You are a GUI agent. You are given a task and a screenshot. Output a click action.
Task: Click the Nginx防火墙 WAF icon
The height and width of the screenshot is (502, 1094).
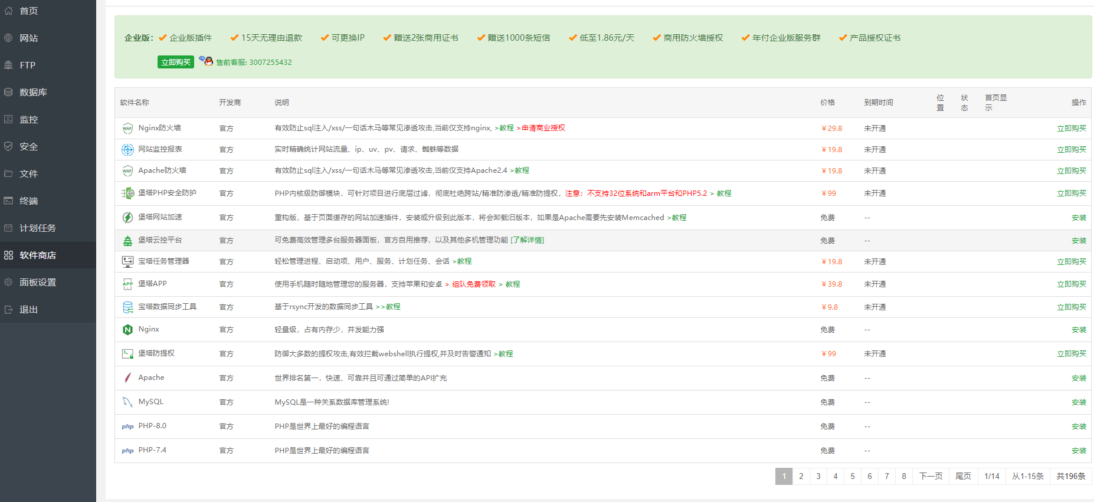(127, 128)
